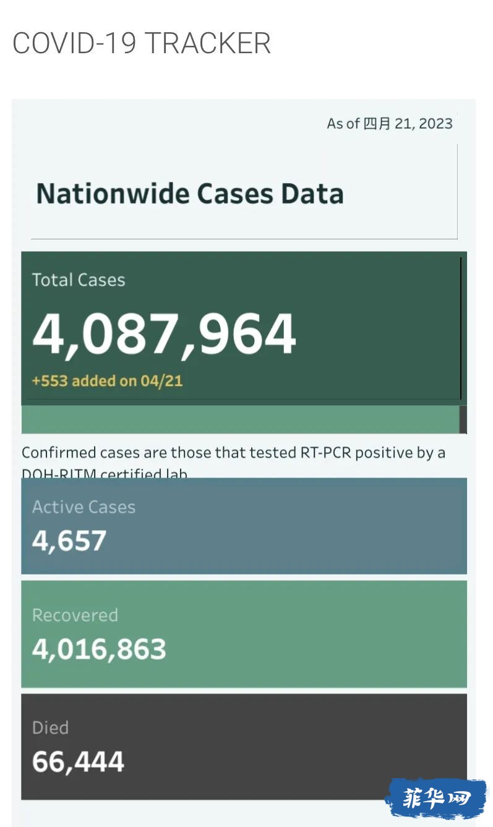This screenshot has height=827, width=493.
Task: Open the Recovered green card
Action: pos(244,634)
